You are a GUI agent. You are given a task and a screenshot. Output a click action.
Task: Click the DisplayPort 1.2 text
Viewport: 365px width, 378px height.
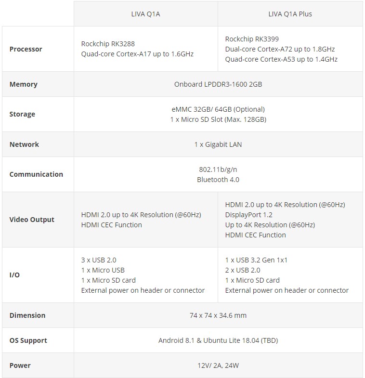tap(249, 215)
